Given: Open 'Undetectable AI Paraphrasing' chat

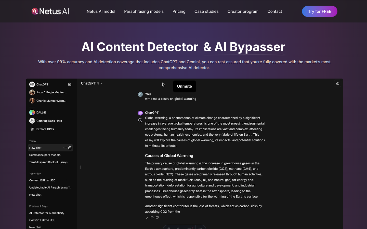Looking at the screenshot, I should (50, 188).
